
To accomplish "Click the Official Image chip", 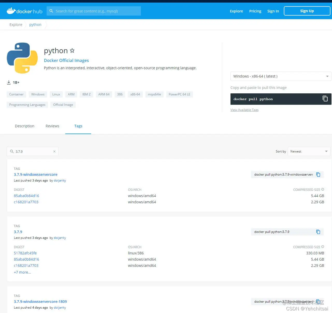I will click(63, 105).
